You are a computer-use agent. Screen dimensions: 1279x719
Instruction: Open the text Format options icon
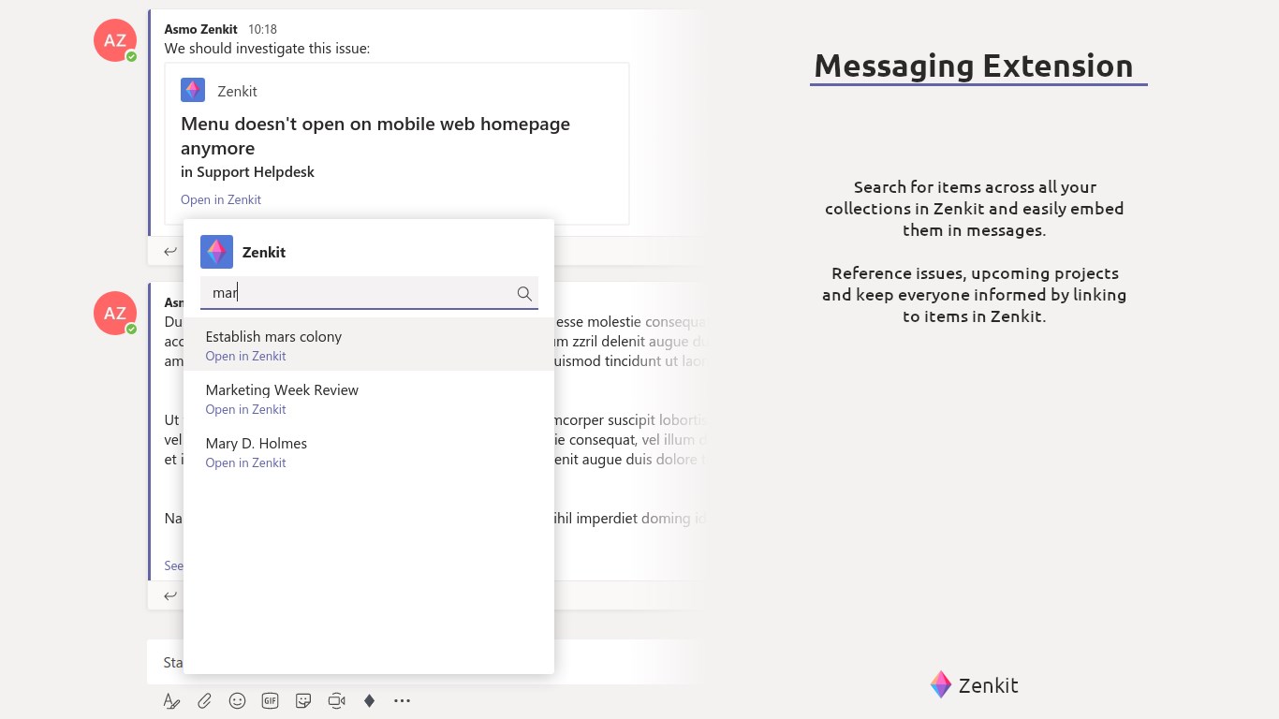(x=171, y=700)
